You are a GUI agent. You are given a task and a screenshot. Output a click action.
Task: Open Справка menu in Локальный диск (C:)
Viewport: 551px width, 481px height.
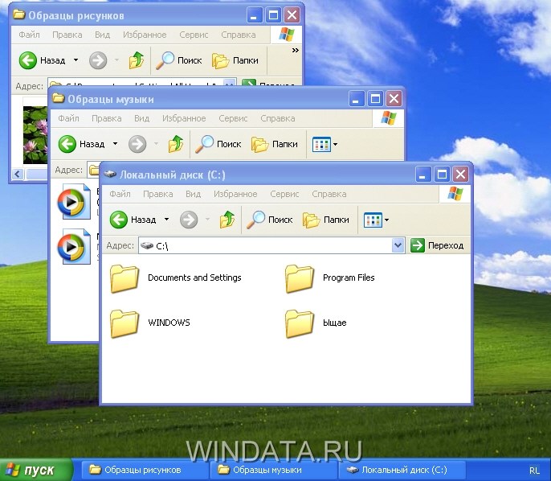[329, 194]
